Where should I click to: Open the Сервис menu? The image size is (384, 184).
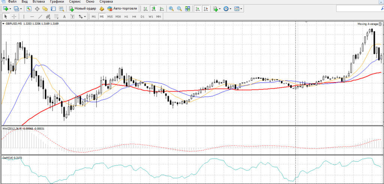click(75, 1)
